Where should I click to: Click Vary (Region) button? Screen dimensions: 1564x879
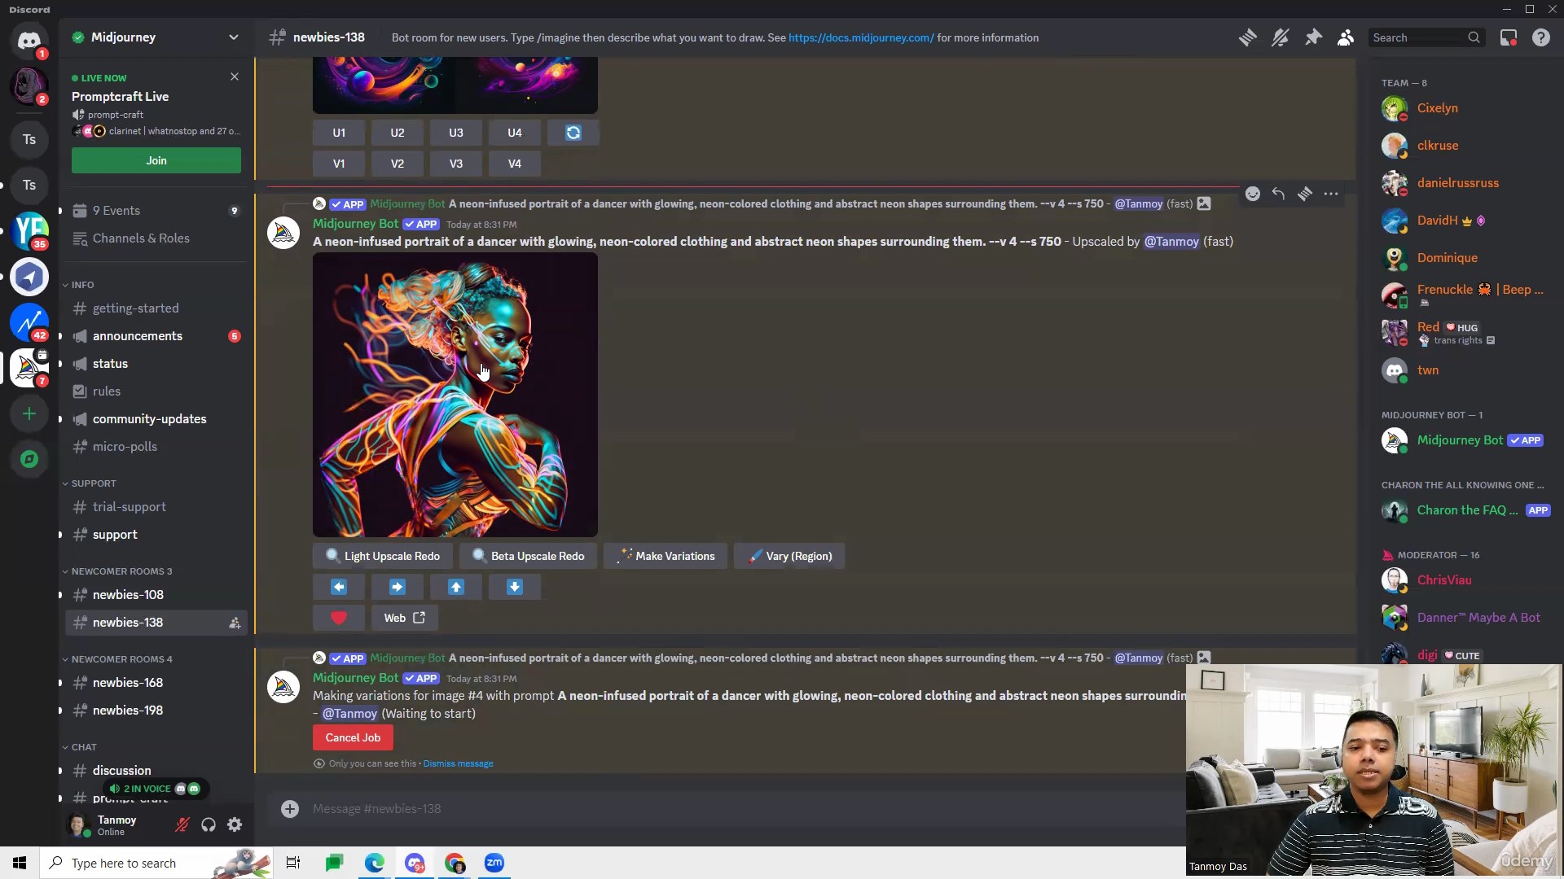[x=789, y=556]
